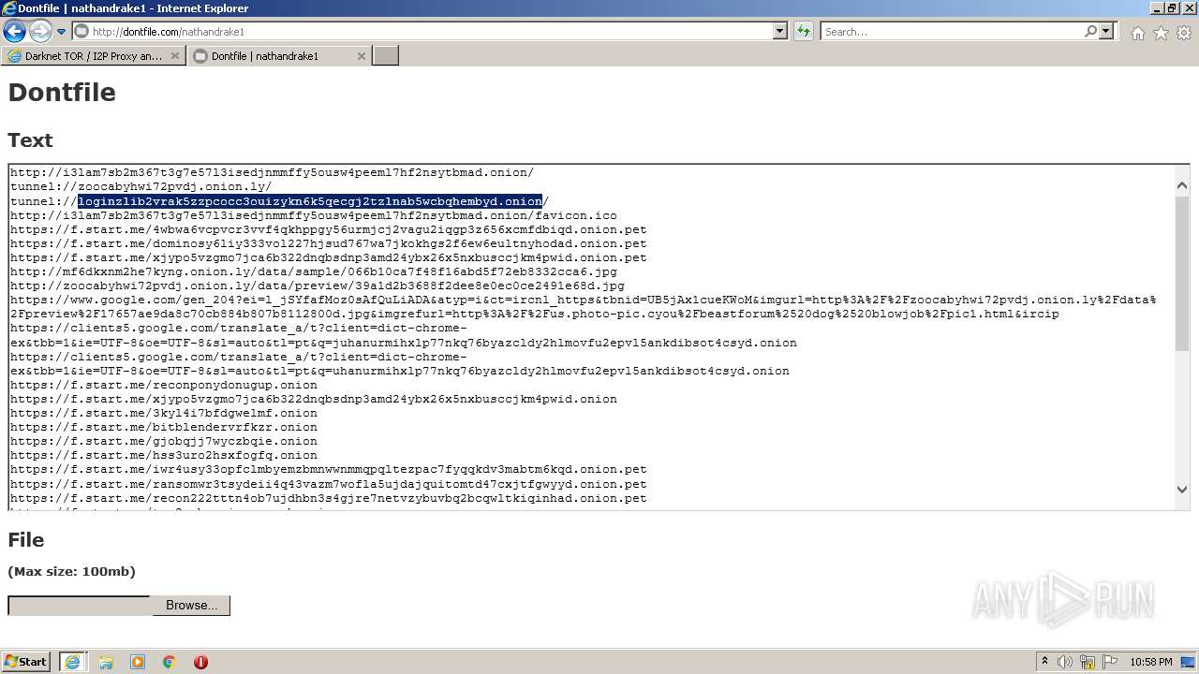
Task: Click the textarea scroll up arrow
Action: 1181,185
